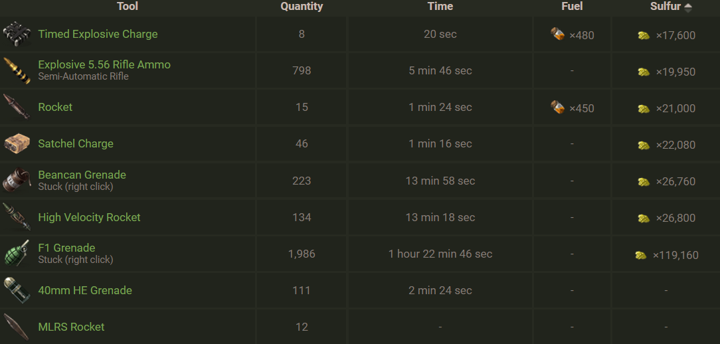
Task: Open the Satchel Charge link
Action: [76, 144]
